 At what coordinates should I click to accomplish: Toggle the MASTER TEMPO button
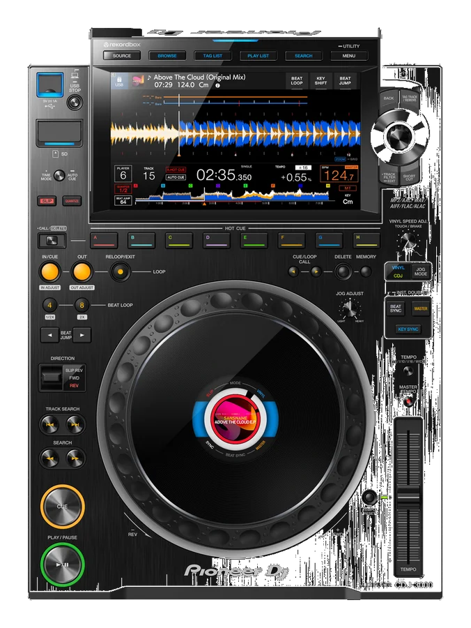[x=408, y=401]
